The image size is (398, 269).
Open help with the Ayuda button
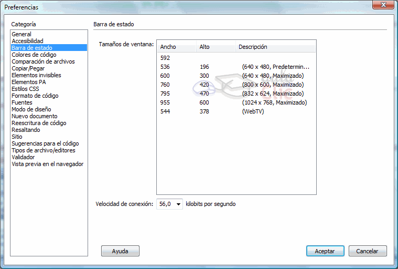tap(120, 251)
